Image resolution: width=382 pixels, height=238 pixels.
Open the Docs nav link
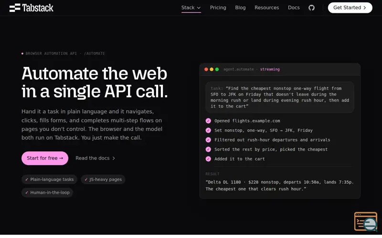pos(294,8)
